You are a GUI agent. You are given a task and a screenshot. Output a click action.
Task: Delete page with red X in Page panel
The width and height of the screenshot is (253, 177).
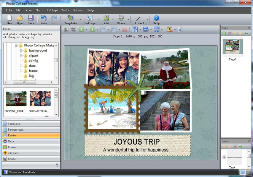click(230, 33)
